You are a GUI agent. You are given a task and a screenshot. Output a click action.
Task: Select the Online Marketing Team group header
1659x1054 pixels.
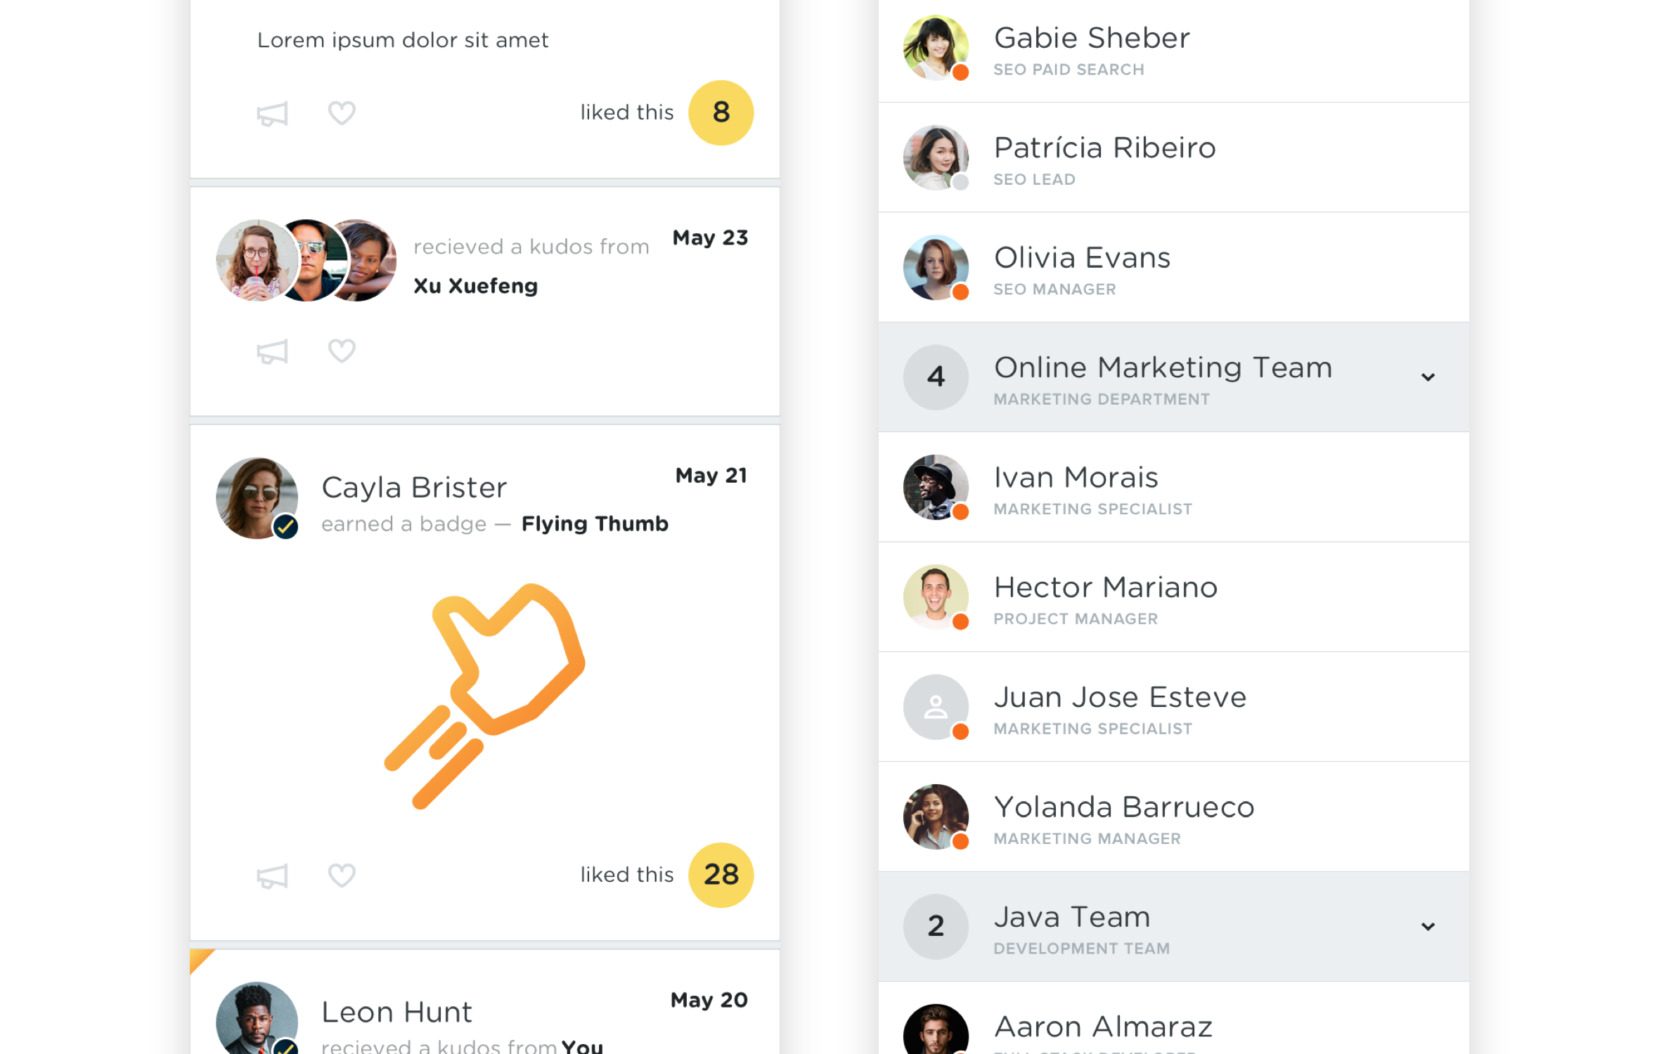click(1173, 377)
